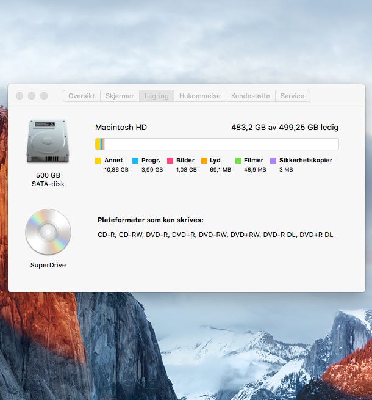Click the '46,9 MB' value
Image resolution: width=372 pixels, height=400 pixels.
[x=255, y=170]
